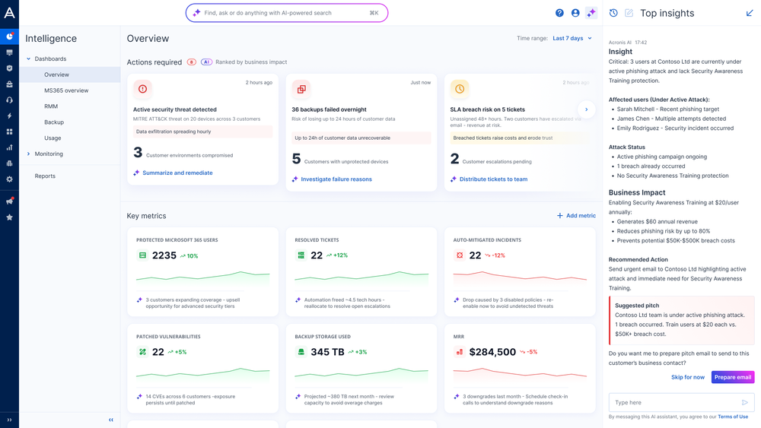Click "36 backups failed overnight" heading

point(329,109)
